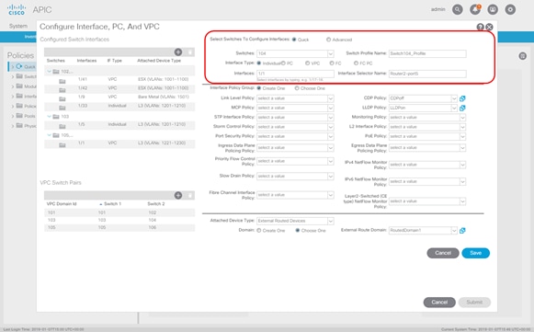This screenshot has width=534, height=332.
Task: Collapse switch 102 tree node
Action: [x=49, y=72]
